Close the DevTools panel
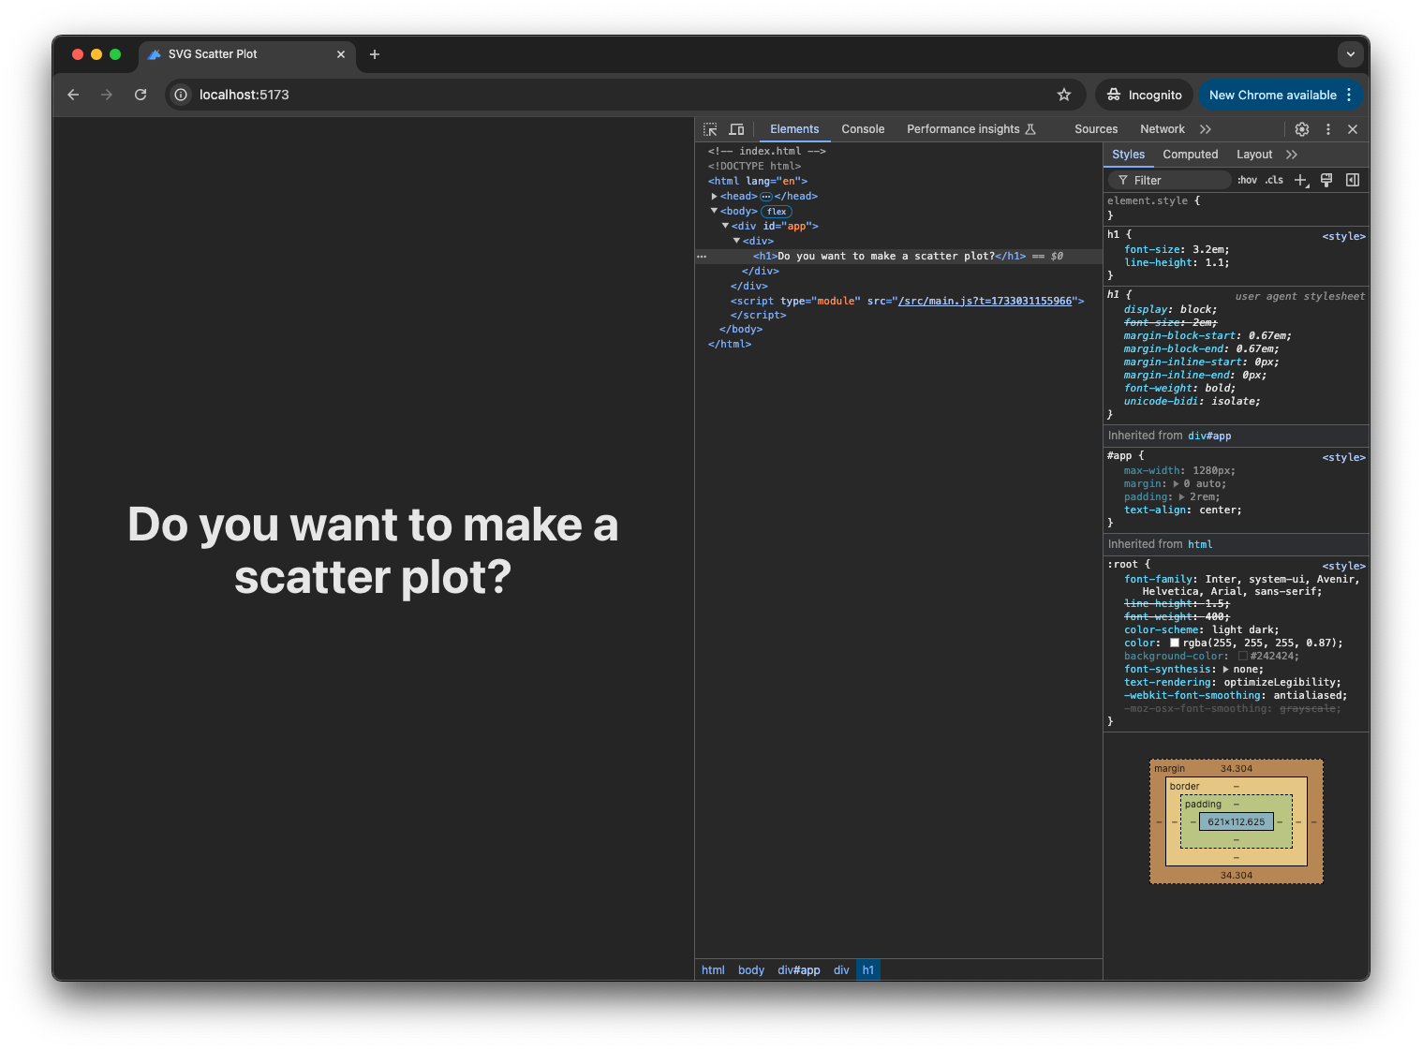Screen dimensions: 1422x1050 click(x=1353, y=129)
